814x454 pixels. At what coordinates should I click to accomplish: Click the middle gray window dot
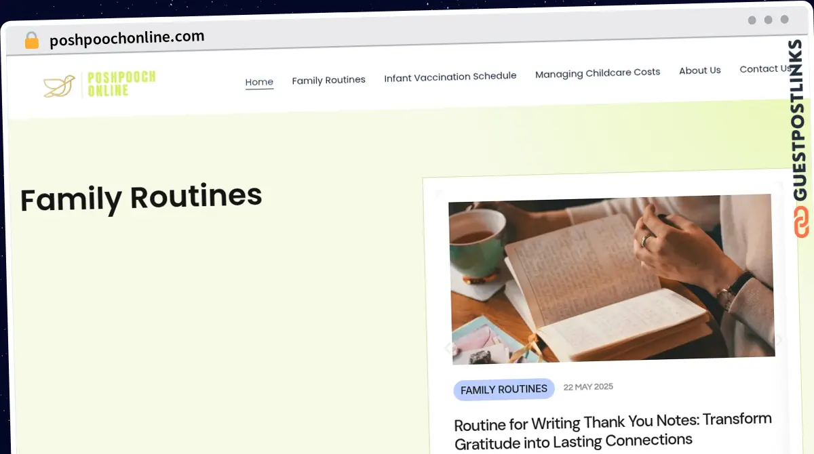tap(768, 20)
